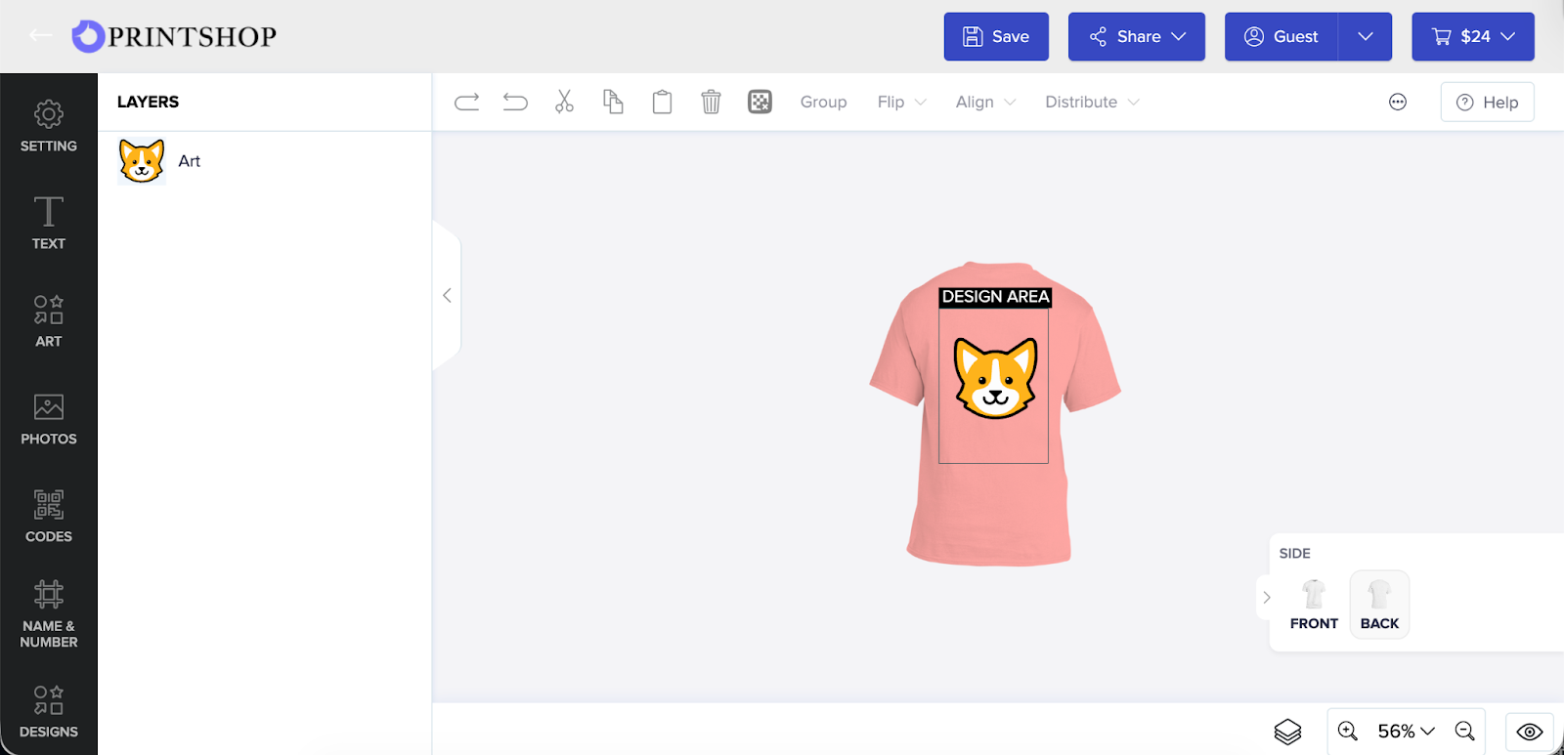1564x755 pixels.
Task: Select the Art layer thumbnail
Action: pos(142,161)
